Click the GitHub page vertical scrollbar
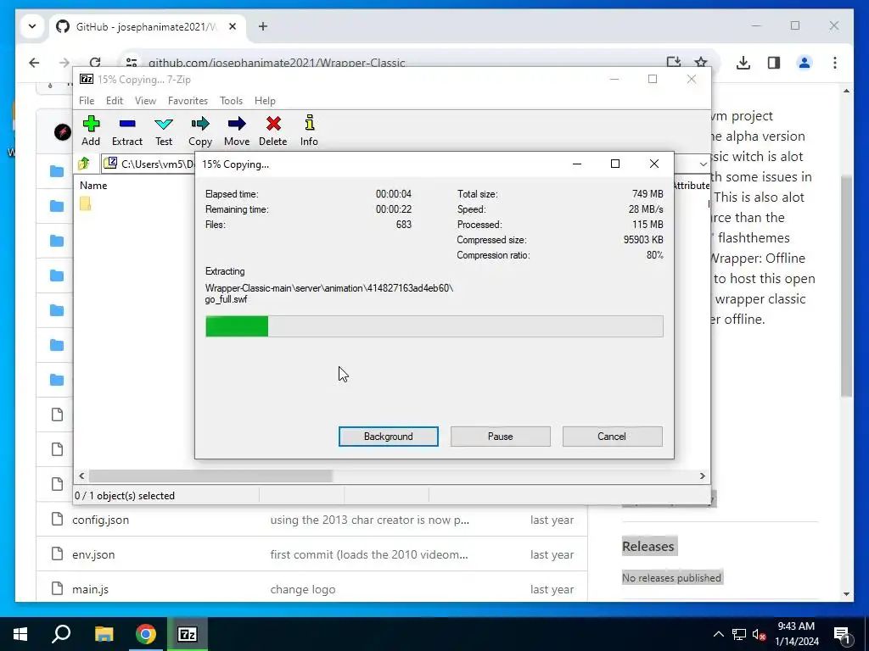The height and width of the screenshot is (651, 869). coord(846,286)
